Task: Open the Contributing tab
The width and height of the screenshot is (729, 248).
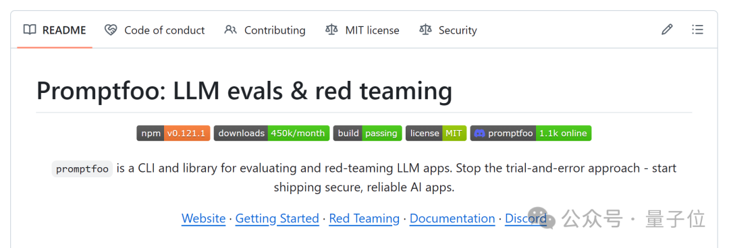Action: [265, 30]
